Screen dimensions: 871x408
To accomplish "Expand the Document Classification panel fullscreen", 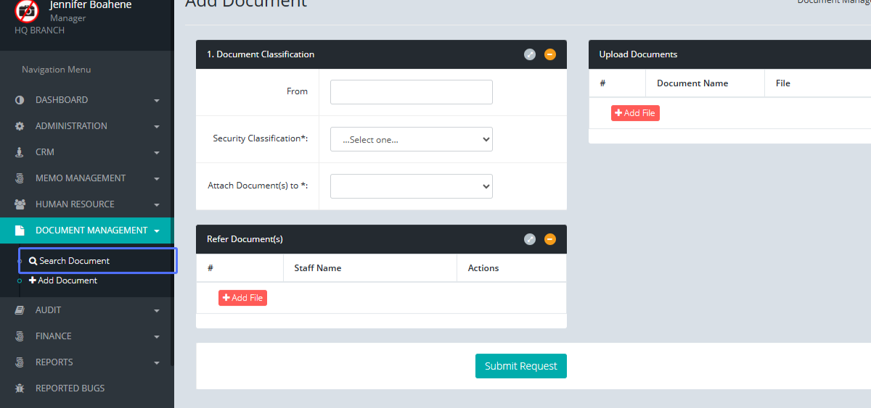I will pos(530,54).
